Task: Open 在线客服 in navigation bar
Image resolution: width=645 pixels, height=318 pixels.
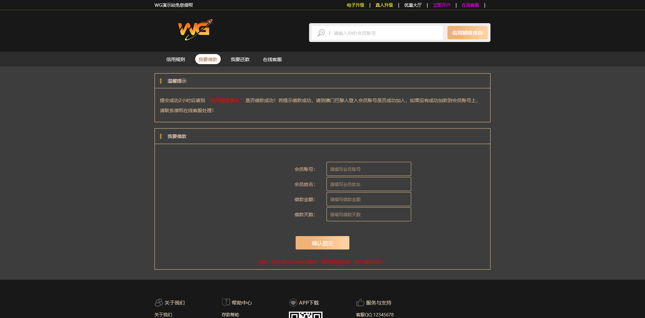Action: coord(272,59)
